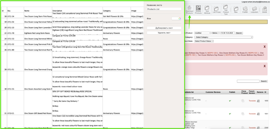This screenshot has height=129, width=270.
Task: Open the MDPR-24A product link
Action: pos(230,55)
